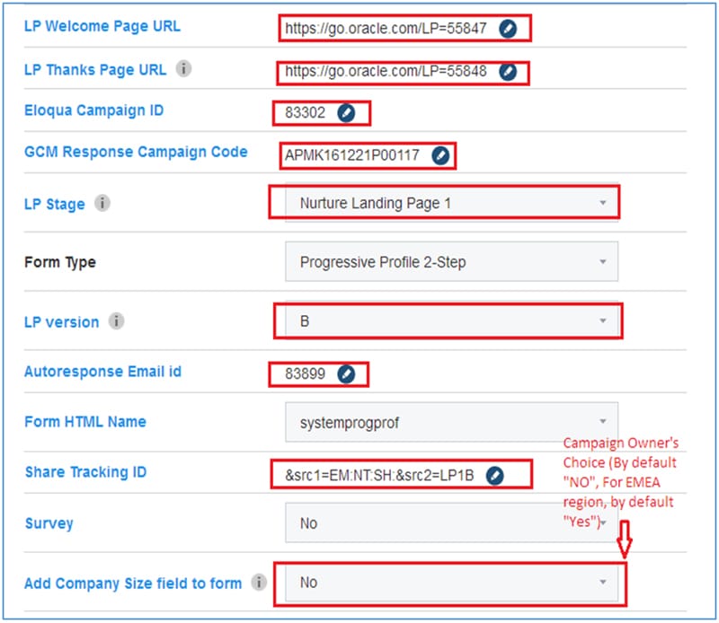The height and width of the screenshot is (623, 719).
Task: Click the LP Welcome Page URL label
Action: tap(102, 26)
